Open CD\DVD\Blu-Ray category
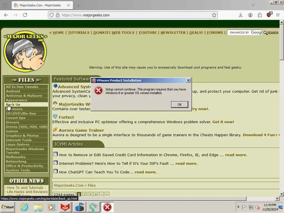This screenshot has width=284, height=213. pyautogui.click(x=26, y=113)
